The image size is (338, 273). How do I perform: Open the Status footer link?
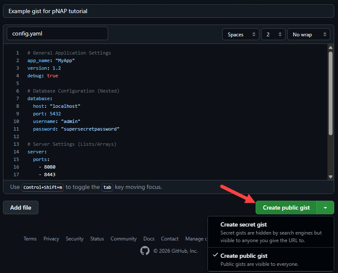coord(97,239)
